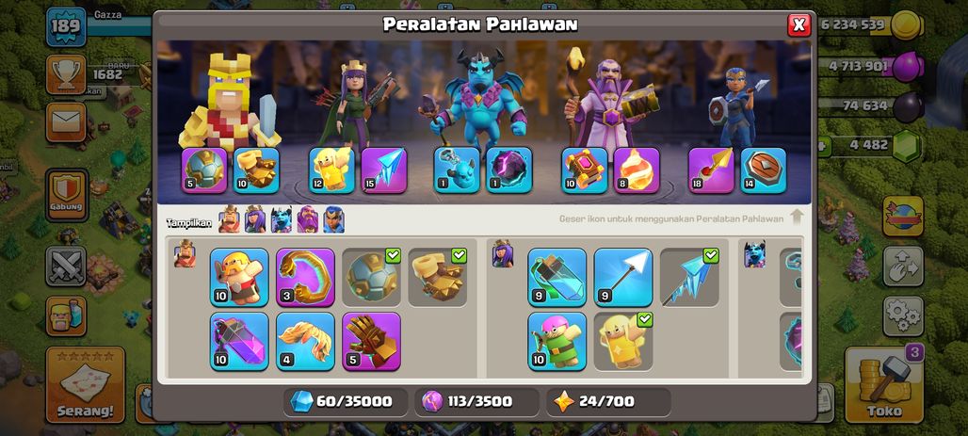Close the Peralatan Pahlawan window
Screen dimensions: 968x436
[x=799, y=24]
